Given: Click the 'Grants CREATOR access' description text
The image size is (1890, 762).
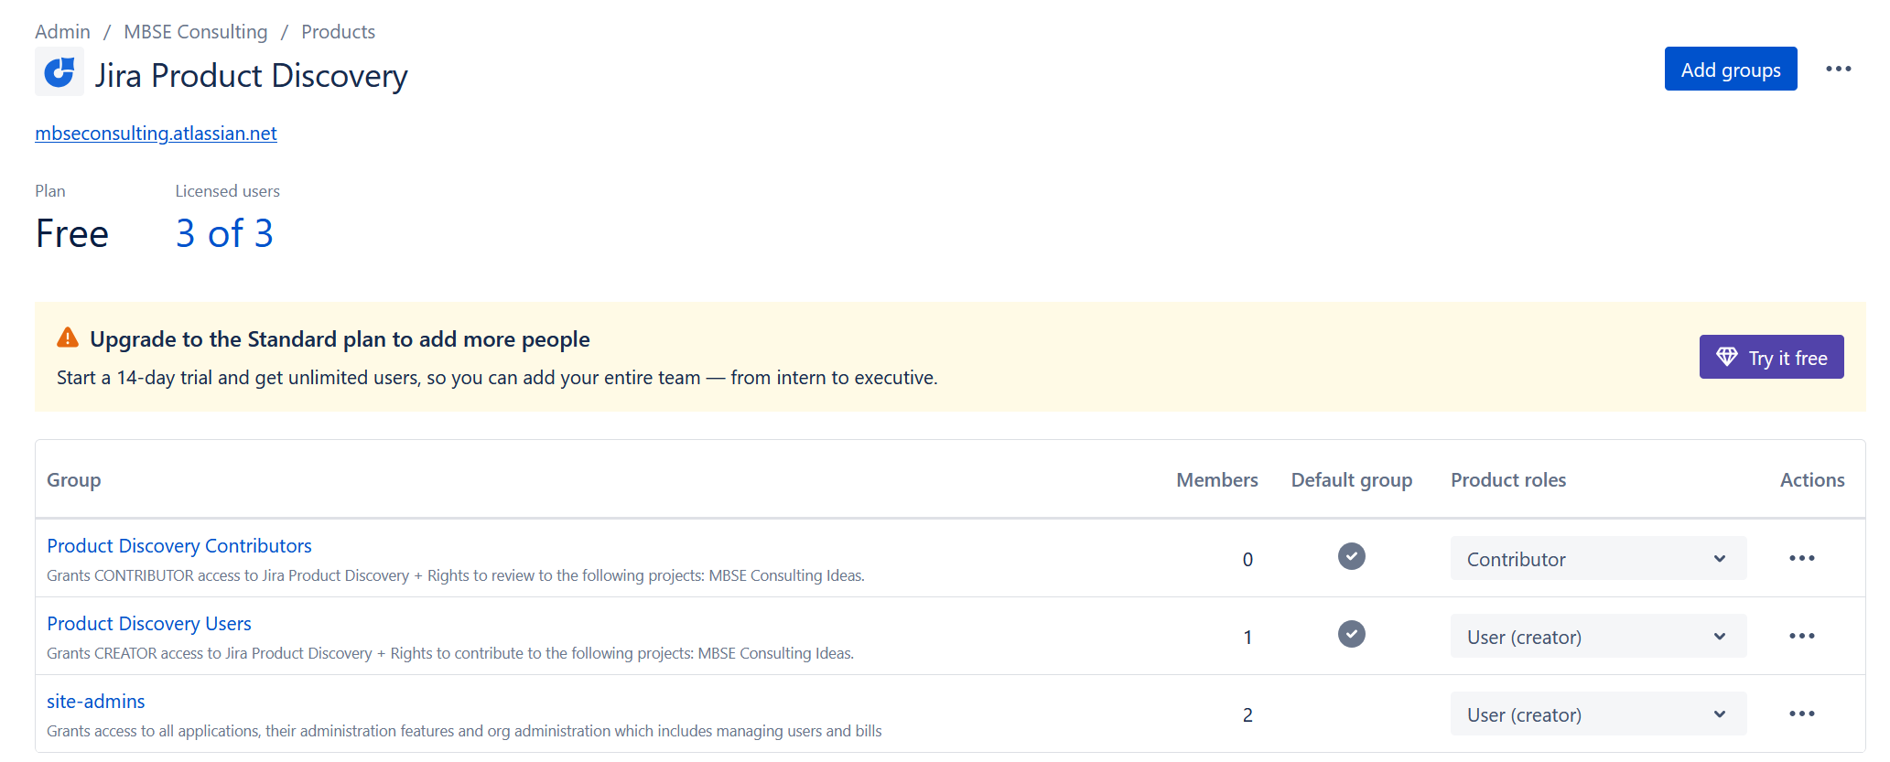Looking at the screenshot, I should coord(450,653).
